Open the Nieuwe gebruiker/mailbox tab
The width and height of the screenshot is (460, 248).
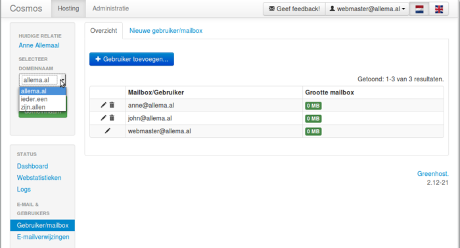coord(166,31)
